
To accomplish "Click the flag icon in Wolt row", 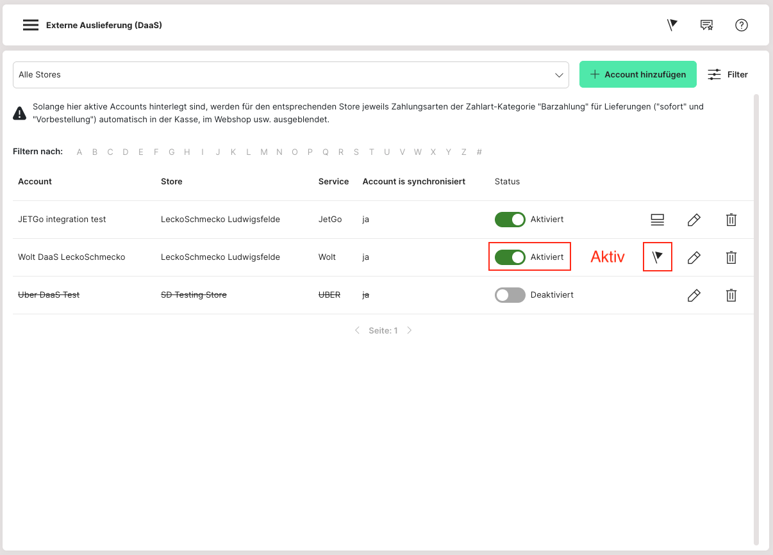I will [x=658, y=257].
